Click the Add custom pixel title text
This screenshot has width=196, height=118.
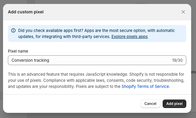26,12
